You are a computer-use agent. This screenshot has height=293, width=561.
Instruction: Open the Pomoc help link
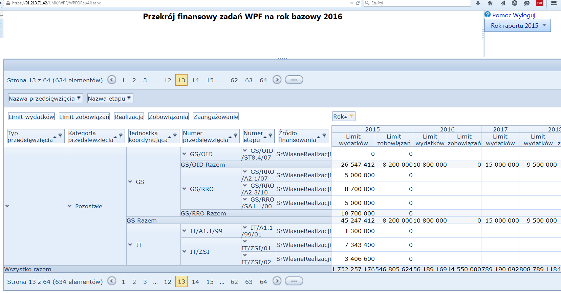click(x=502, y=15)
